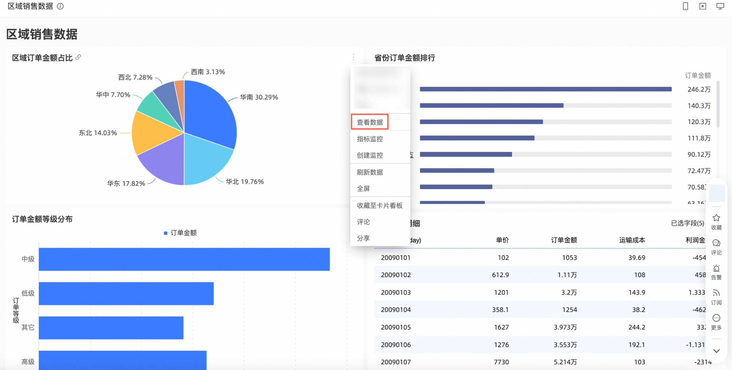The height and width of the screenshot is (370, 732).
Task: Open the 评论 comment icon in sidebar
Action: tap(716, 243)
